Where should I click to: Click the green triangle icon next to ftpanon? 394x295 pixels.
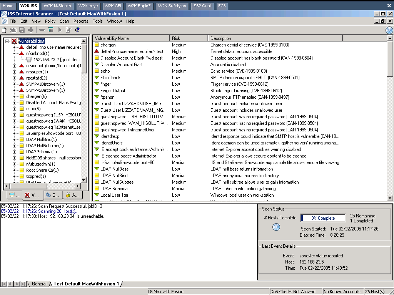(x=97, y=97)
